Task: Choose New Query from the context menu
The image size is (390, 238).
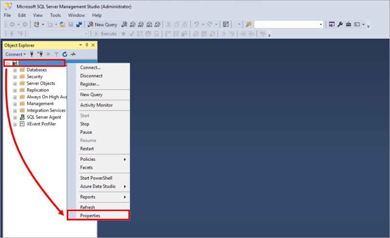Action: point(99,95)
